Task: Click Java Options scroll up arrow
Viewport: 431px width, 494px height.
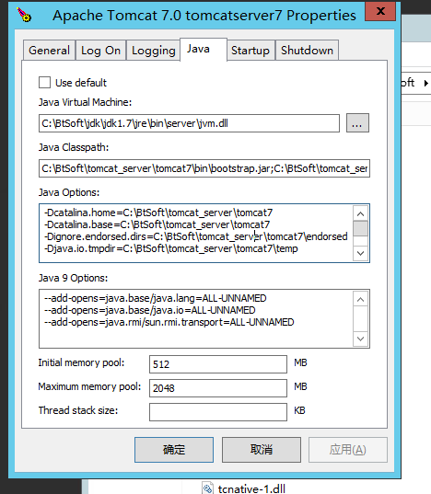Action: [x=360, y=214]
